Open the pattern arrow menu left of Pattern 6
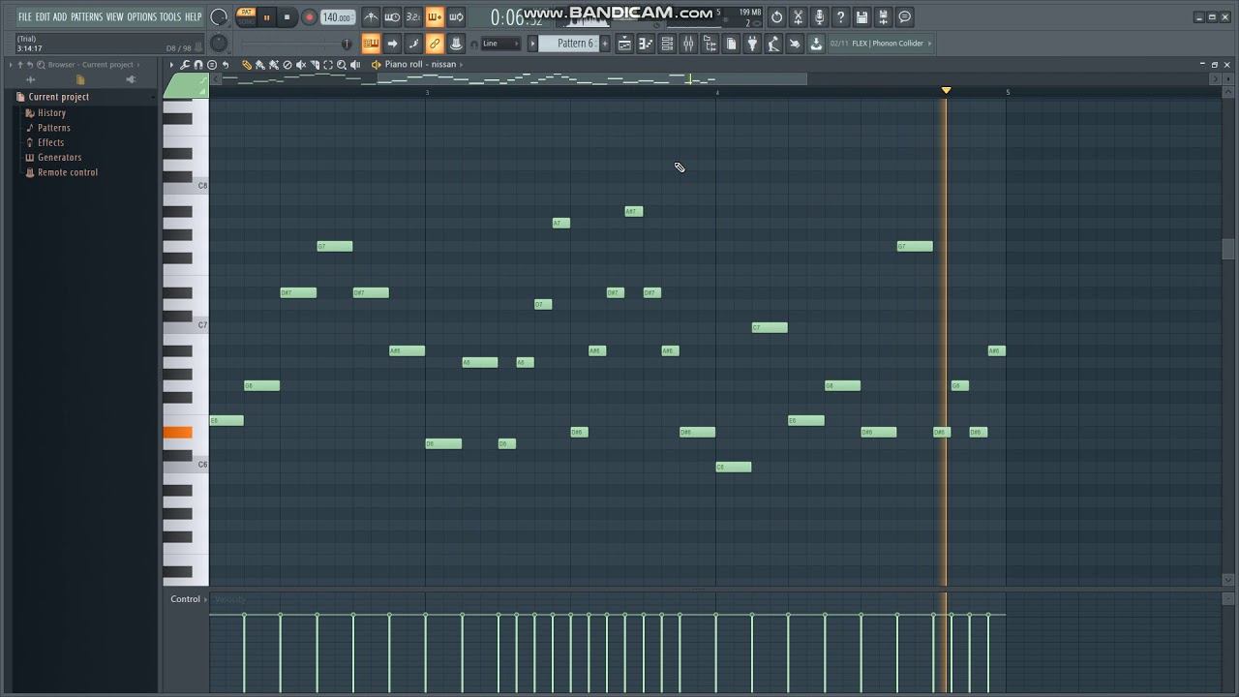 point(532,44)
